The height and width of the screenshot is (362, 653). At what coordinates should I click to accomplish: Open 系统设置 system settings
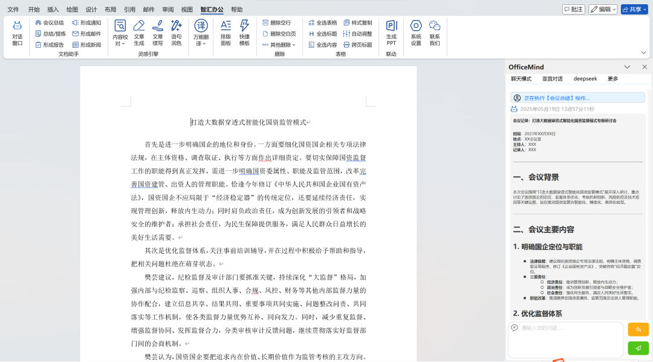click(416, 32)
